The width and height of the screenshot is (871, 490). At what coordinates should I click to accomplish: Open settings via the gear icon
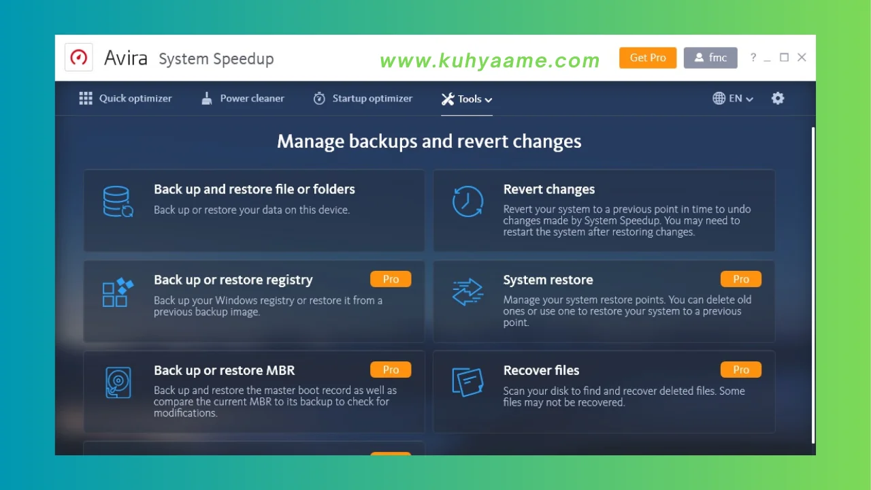[778, 99]
